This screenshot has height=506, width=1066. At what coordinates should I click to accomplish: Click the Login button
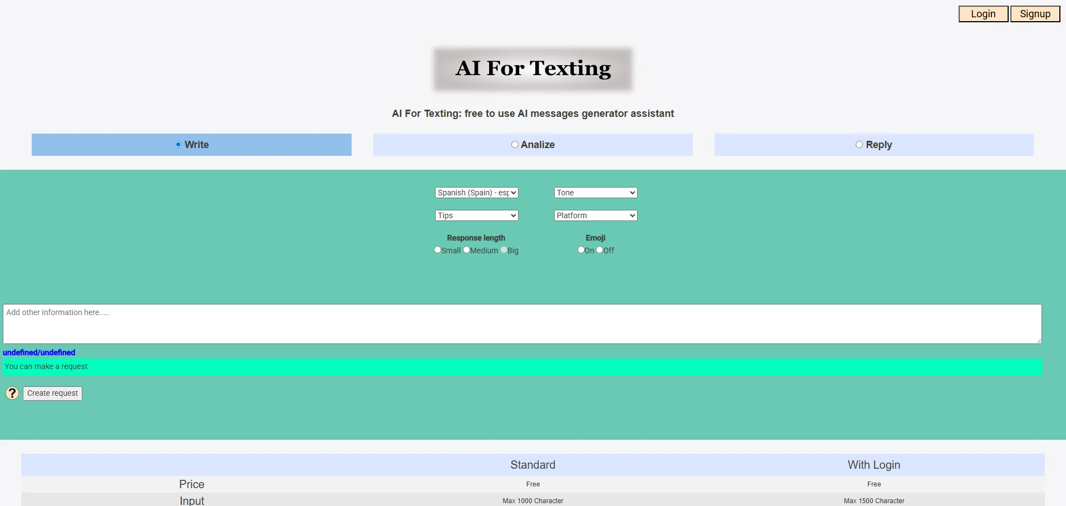[x=983, y=14]
